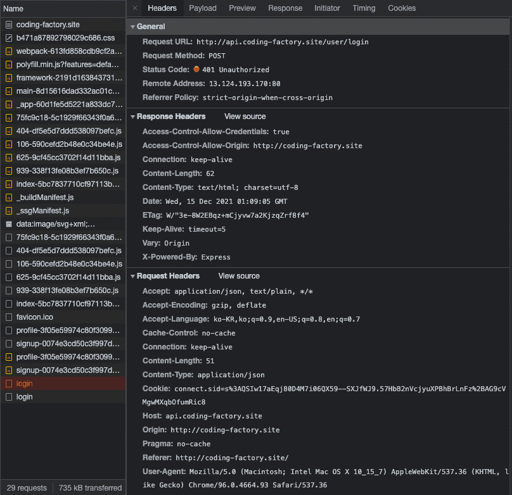Screen dimensions: 512x495
Task: Click the Accept-Language header value
Action: [x=286, y=319]
